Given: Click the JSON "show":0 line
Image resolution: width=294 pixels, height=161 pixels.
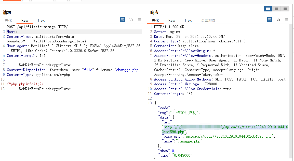Looking at the screenshot, I should click(x=167, y=151).
